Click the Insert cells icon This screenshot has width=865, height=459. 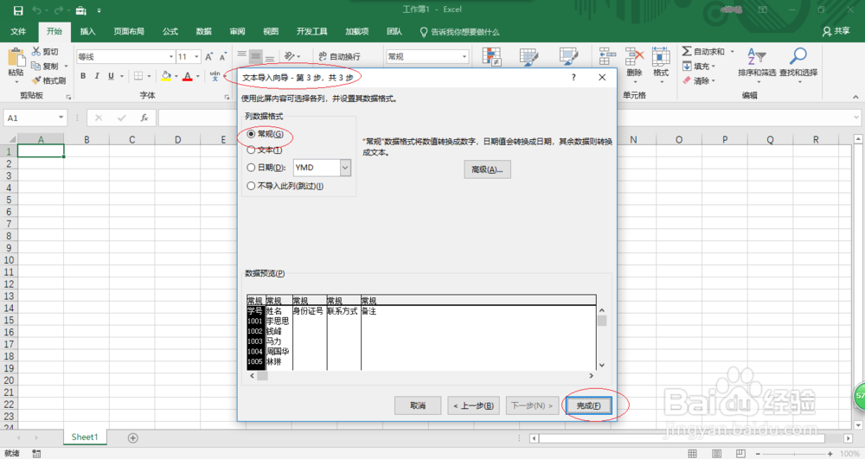pos(607,56)
